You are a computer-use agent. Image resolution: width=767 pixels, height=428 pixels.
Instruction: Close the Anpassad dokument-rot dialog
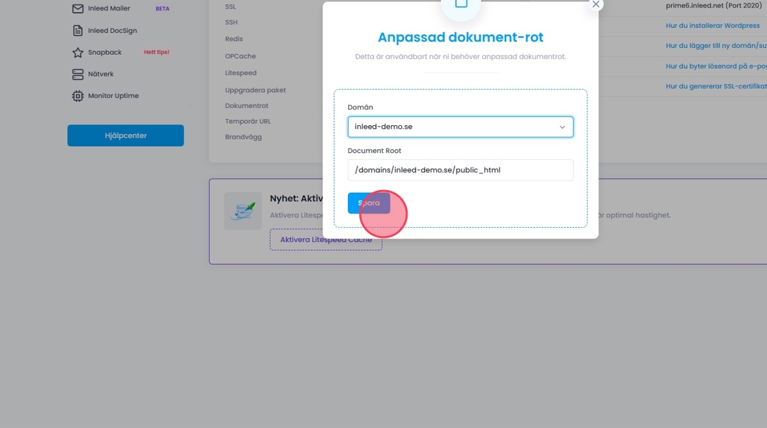tap(596, 4)
